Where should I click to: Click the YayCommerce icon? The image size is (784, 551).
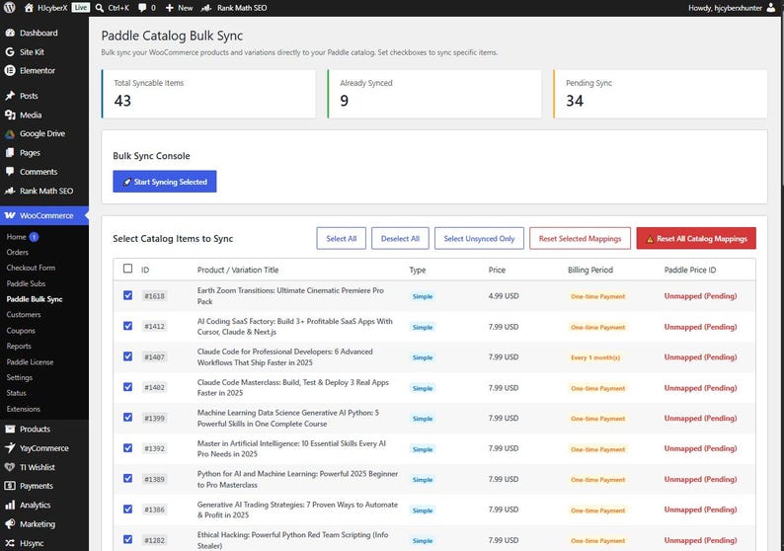click(10, 448)
